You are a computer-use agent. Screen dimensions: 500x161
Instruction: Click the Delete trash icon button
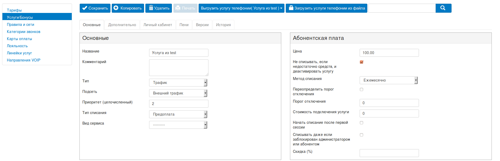[158, 8]
